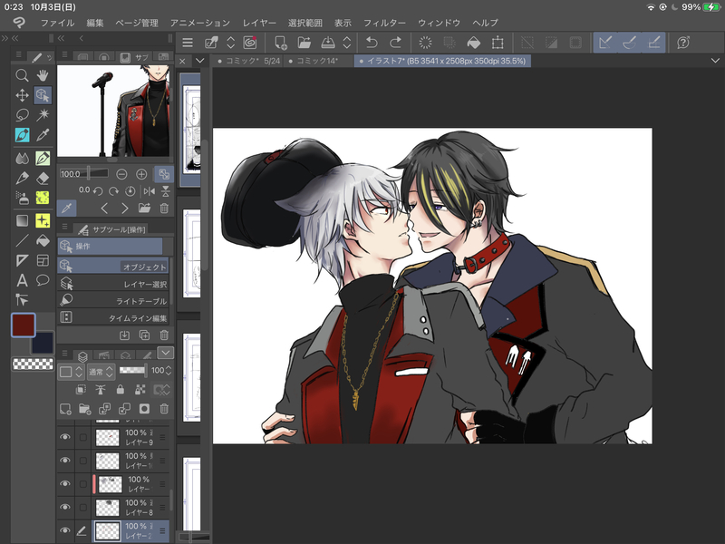Select the Pen tool with green highlight

pyautogui.click(x=43, y=158)
